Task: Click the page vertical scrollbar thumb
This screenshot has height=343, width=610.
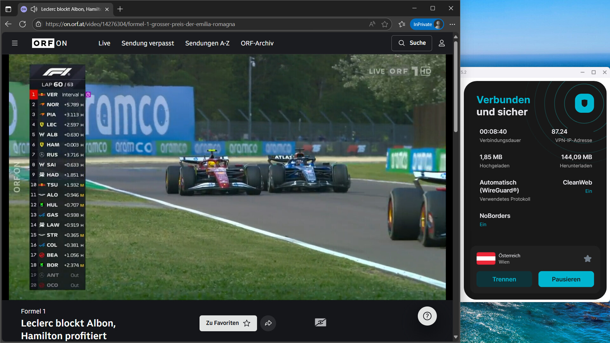Action: click(x=456, y=86)
